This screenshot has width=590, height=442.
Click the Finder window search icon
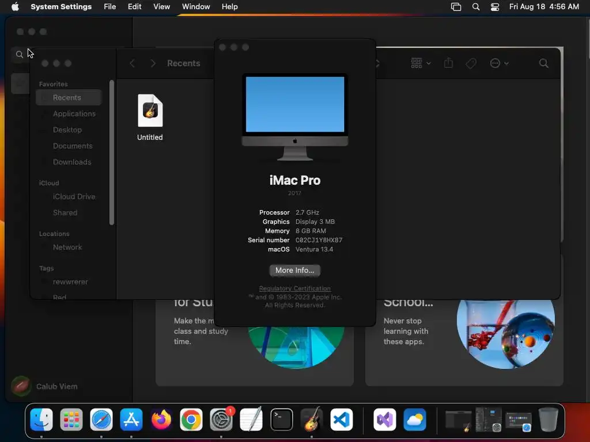coord(543,63)
